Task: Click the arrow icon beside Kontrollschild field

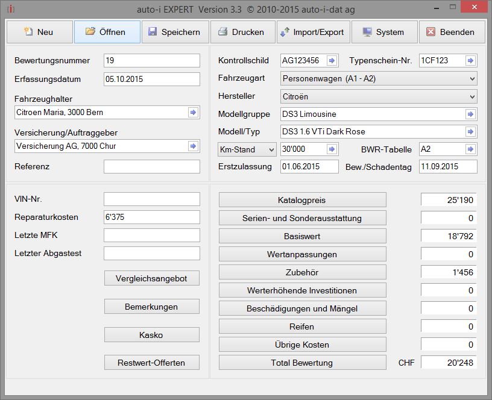Action: point(332,60)
